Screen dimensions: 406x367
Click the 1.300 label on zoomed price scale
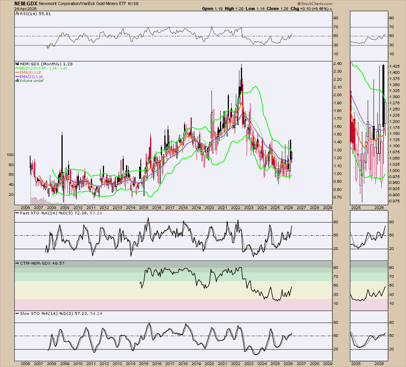click(394, 97)
